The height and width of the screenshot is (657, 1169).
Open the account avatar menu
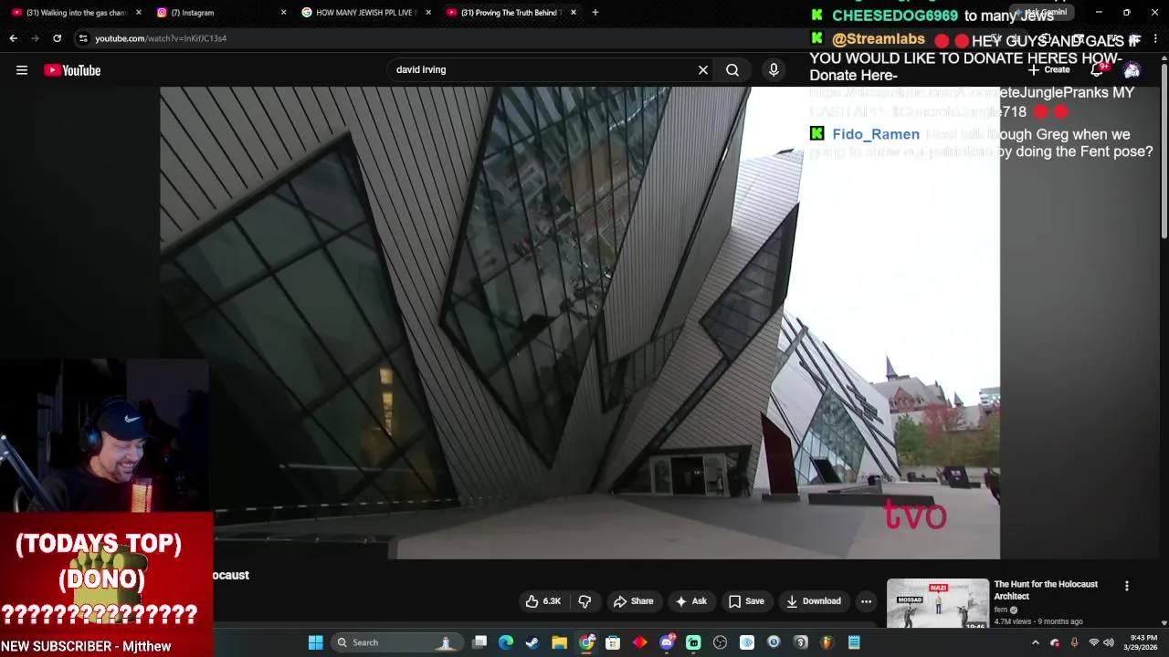1132,70
